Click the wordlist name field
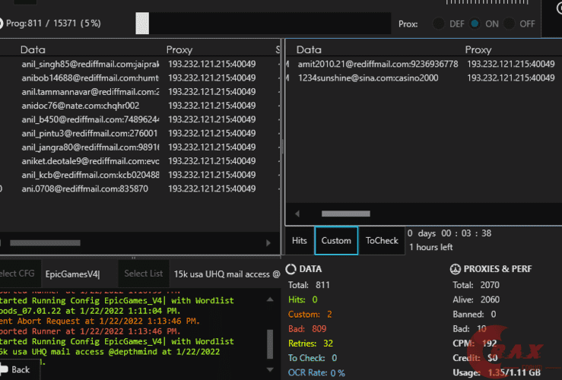562x380 pixels. point(226,274)
